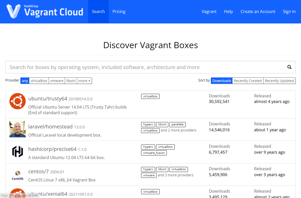
Task: Click download count 14,546,016
Action: [x=219, y=130]
